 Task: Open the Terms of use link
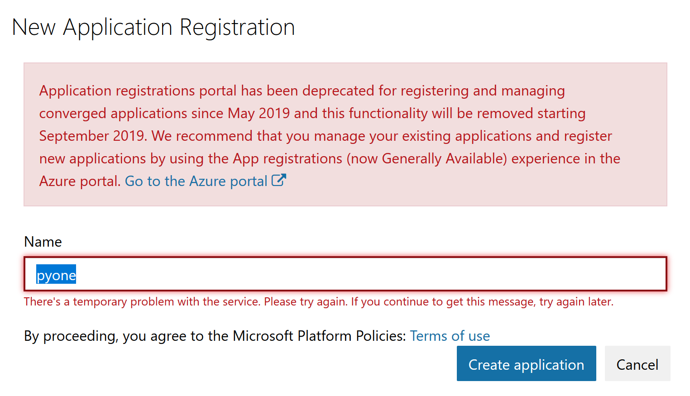(x=450, y=336)
